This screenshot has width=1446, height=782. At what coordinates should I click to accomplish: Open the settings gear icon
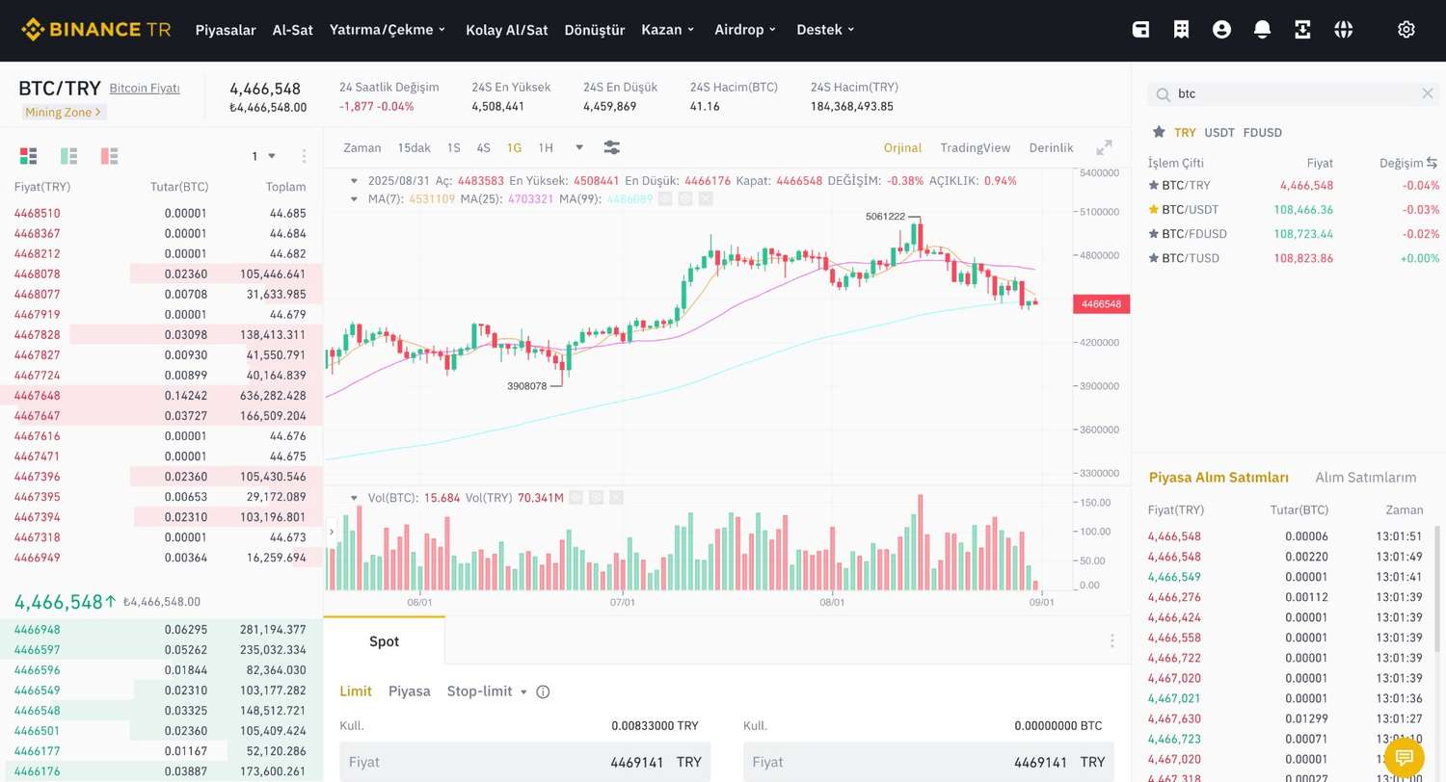pos(1406,30)
